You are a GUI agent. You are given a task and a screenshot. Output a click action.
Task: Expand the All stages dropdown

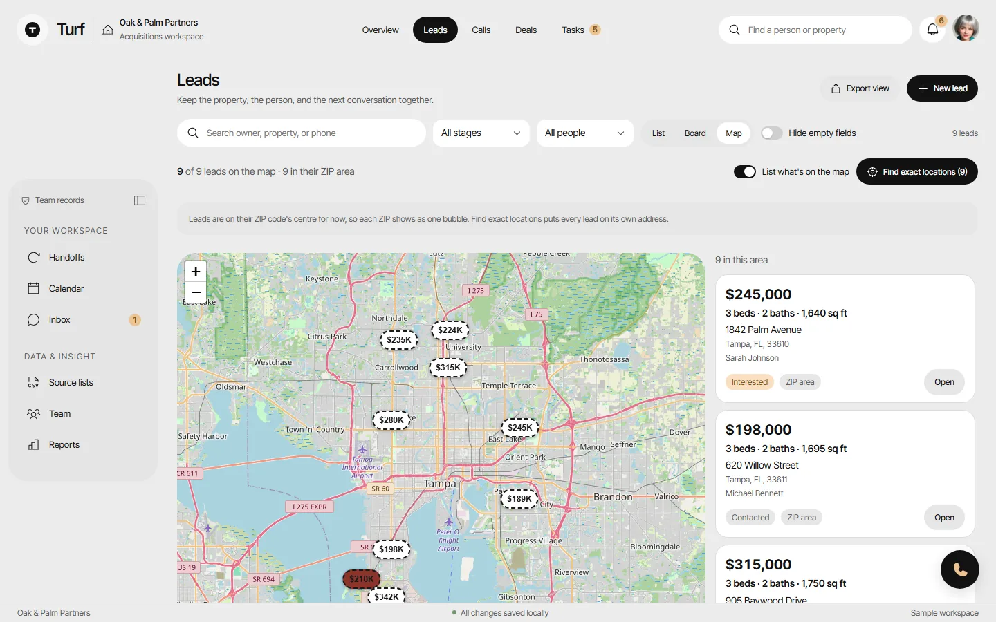[481, 133]
